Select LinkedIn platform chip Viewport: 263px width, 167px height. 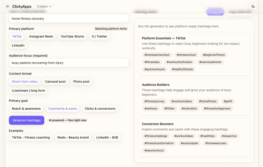pyautogui.click(x=18, y=46)
